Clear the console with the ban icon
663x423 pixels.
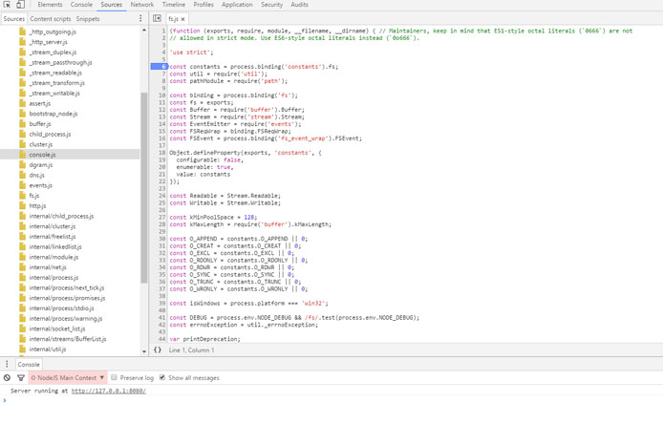point(8,378)
